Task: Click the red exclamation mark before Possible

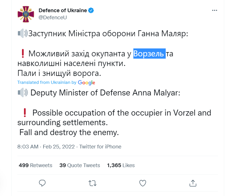Action: (x=24, y=113)
